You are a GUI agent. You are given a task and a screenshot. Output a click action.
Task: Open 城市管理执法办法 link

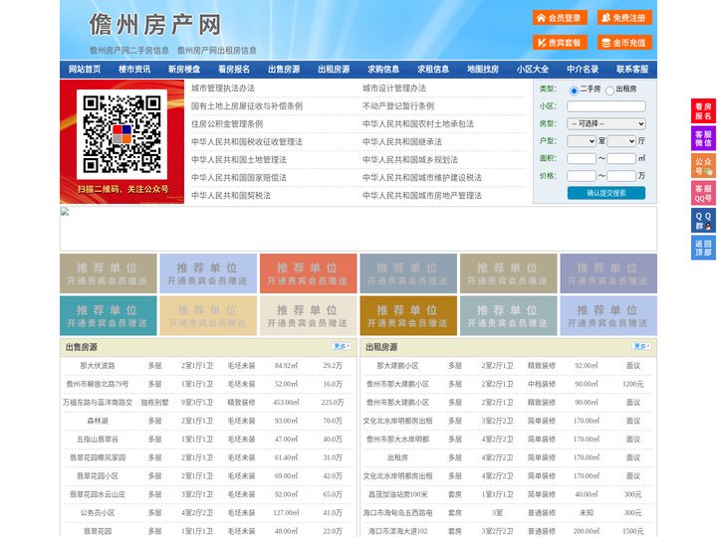click(x=223, y=89)
